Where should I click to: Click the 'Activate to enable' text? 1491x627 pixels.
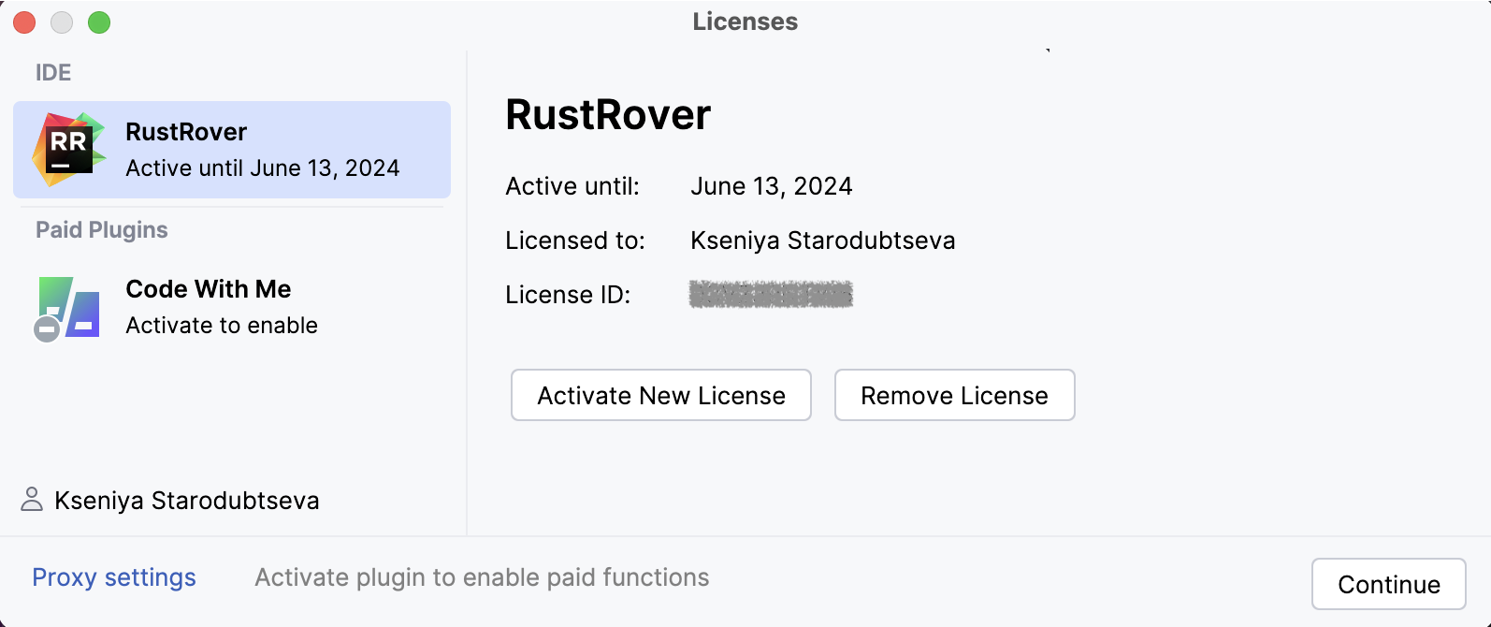pos(222,326)
